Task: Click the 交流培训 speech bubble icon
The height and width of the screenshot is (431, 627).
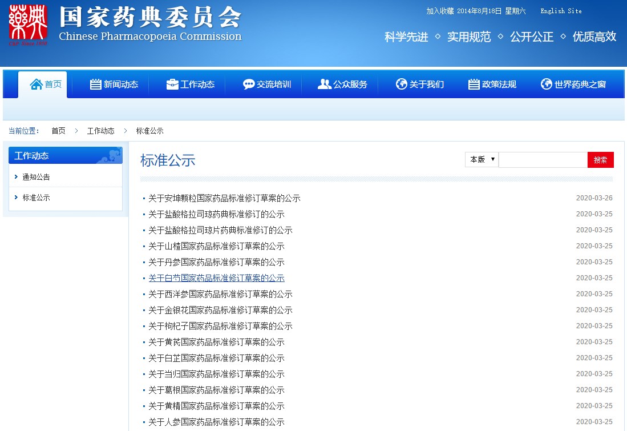Action: [x=249, y=84]
